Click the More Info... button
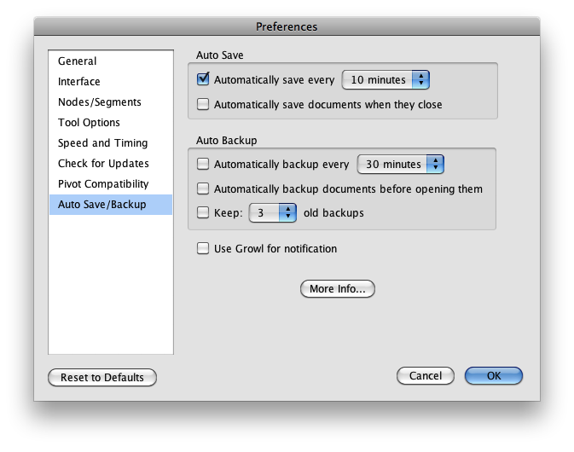Image resolution: width=574 pixels, height=452 pixels. 338,289
